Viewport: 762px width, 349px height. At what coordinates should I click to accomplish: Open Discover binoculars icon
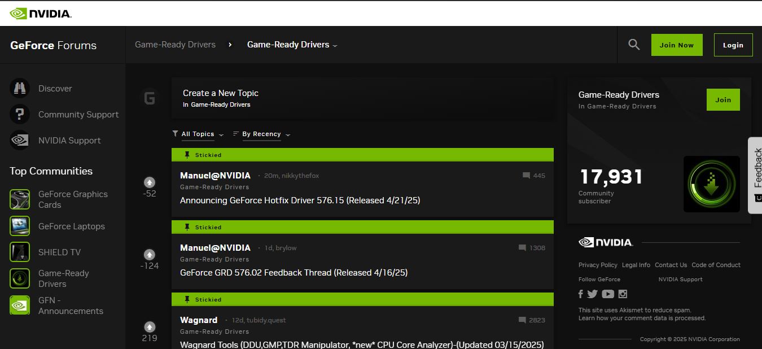click(x=20, y=88)
